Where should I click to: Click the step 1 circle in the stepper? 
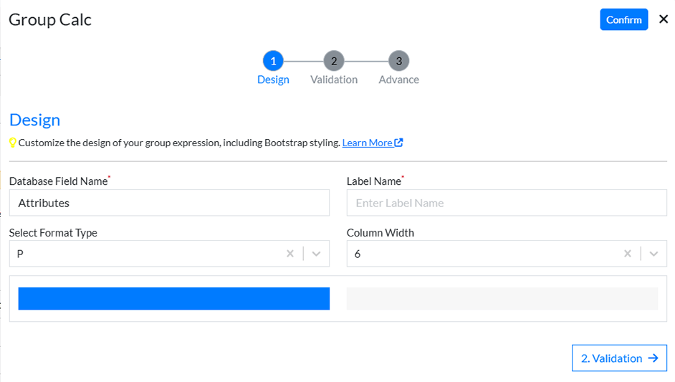pyautogui.click(x=273, y=61)
